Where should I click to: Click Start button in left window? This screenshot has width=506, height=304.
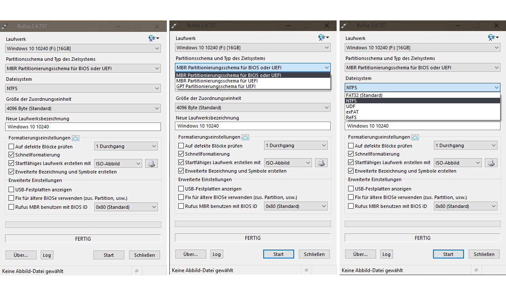point(109,255)
